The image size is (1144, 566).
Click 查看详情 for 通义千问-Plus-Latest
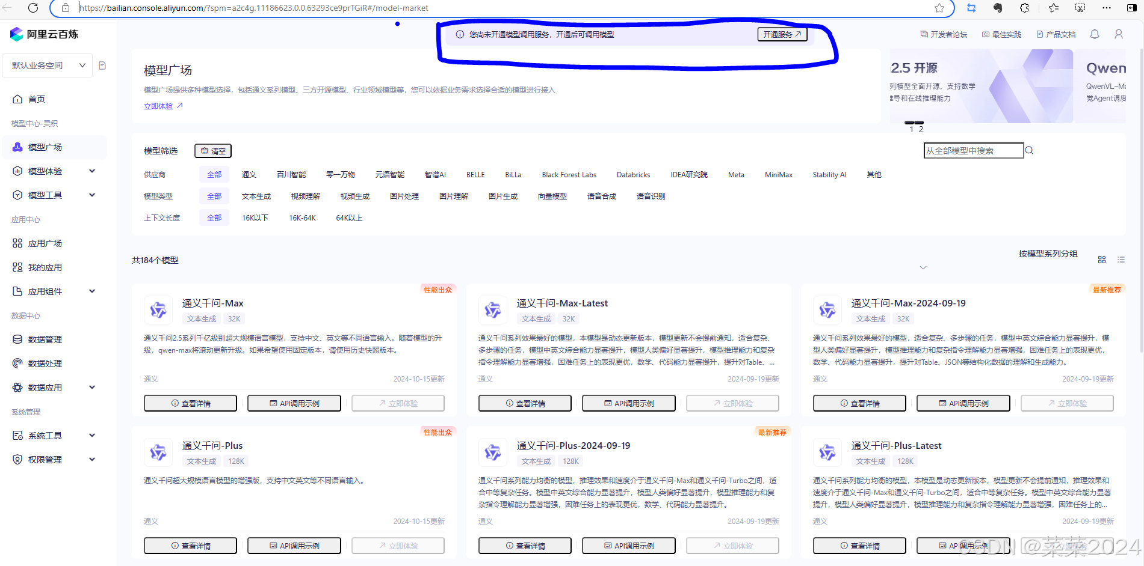coord(859,546)
